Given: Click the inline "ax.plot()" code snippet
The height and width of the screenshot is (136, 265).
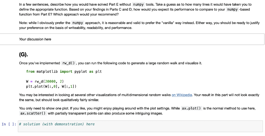Looking at the screenshot, I should coord(191,108).
